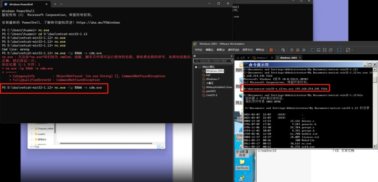Enter VMware full screen mode icon
This screenshot has width=378, height=182.
[x=325, y=50]
